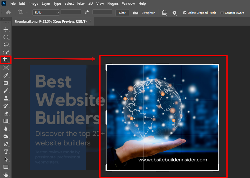
Task: Pick the Lasso tool
Action: coord(6,45)
